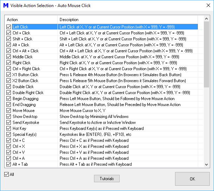Toggle the Shift + Click checkbox

[9, 39]
